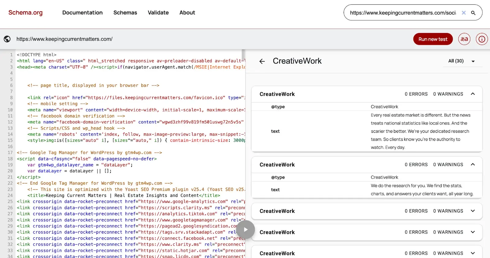This screenshot has width=490, height=258.
Task: Click code line 17 Google Tag Manager comment
Action: pyautogui.click(x=89, y=152)
